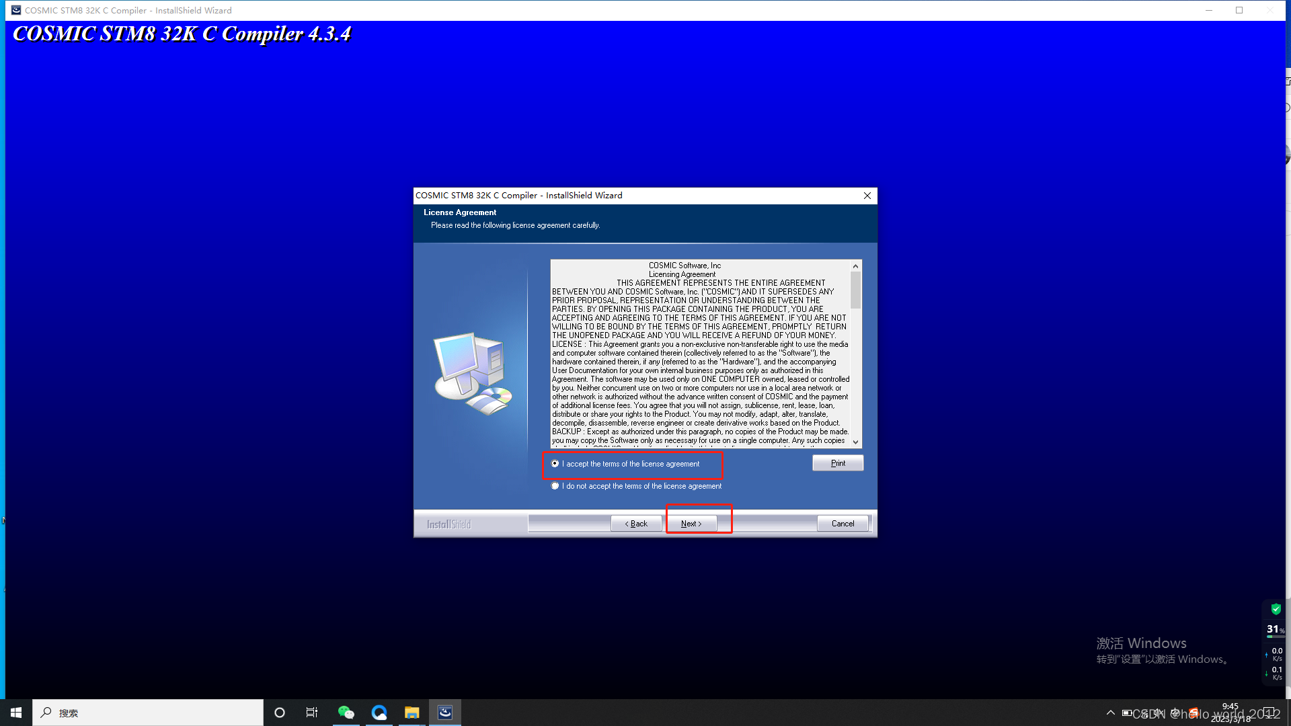Click the 31% memory usage indicator
The height and width of the screenshot is (726, 1291).
[1275, 630]
